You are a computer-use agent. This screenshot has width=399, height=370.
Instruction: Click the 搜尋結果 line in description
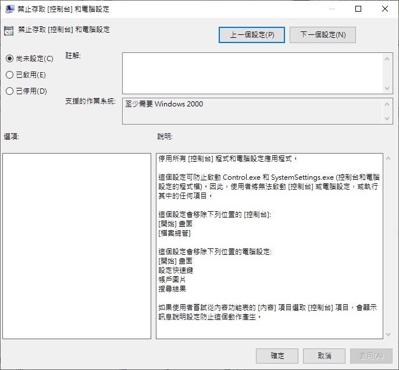click(x=172, y=289)
